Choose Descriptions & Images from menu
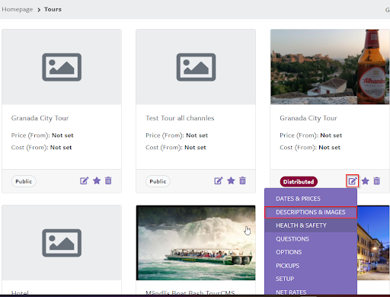The height and width of the screenshot is (297, 390). [x=311, y=212]
